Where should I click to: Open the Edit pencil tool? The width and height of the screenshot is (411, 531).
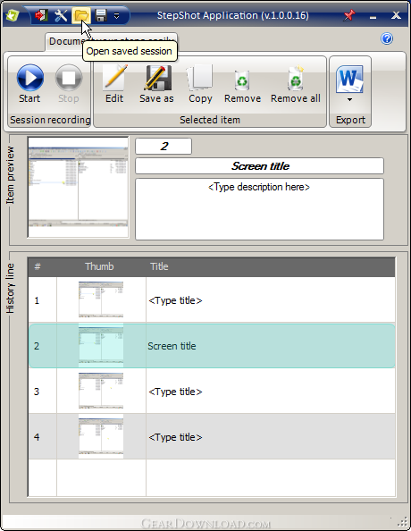(x=114, y=83)
